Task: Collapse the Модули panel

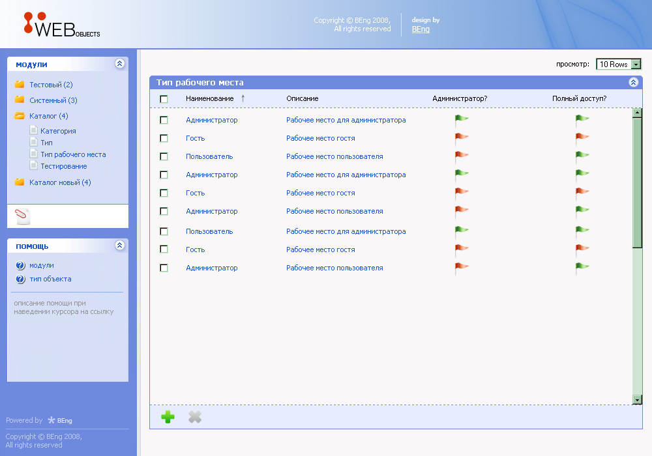Action: (x=119, y=64)
